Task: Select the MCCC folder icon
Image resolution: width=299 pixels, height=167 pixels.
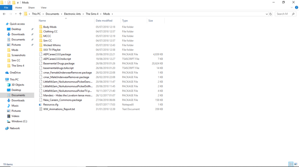Action: click(41, 36)
